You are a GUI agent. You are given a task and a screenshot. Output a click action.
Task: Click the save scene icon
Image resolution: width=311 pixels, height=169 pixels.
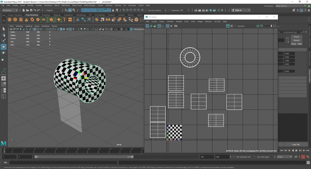pos(31,10)
